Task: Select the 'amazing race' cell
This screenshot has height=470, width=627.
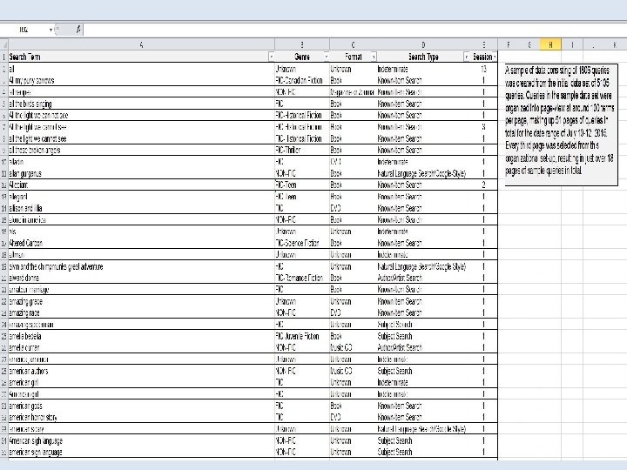Action: tap(142, 313)
